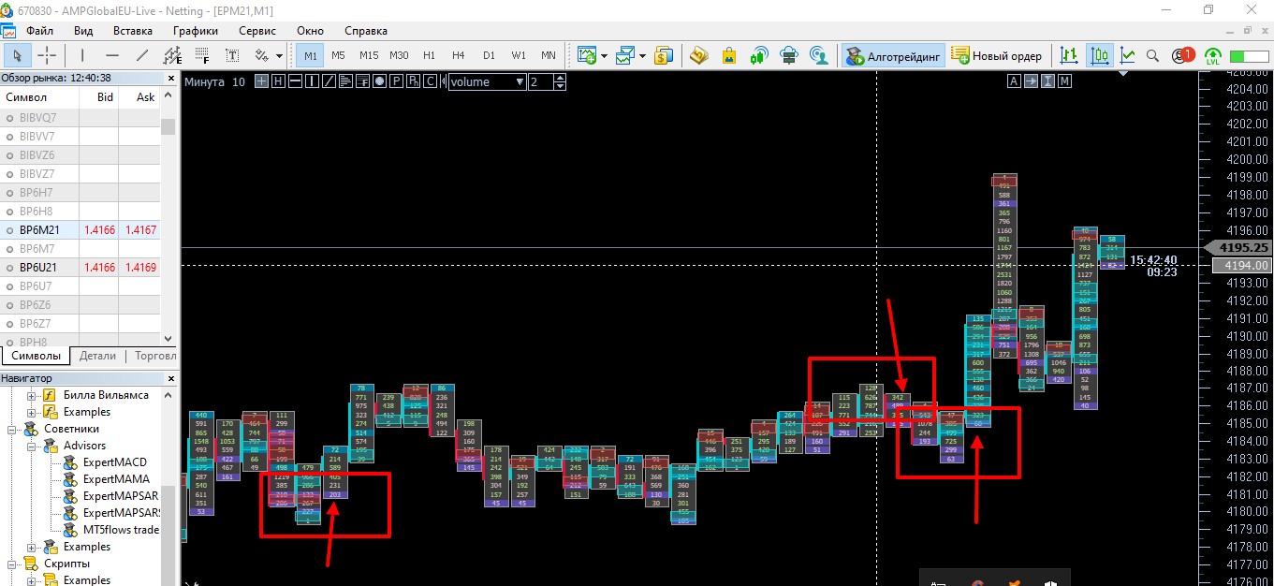Click the chart profiles icon
This screenshot has width=1274, height=586.
pos(625,55)
